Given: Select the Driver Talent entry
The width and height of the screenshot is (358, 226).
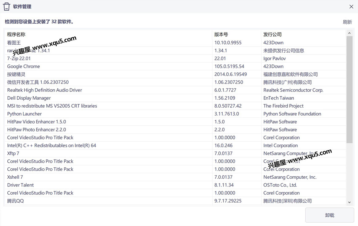Looking at the screenshot, I should click(20, 185).
